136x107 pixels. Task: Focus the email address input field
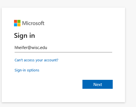[63, 48]
